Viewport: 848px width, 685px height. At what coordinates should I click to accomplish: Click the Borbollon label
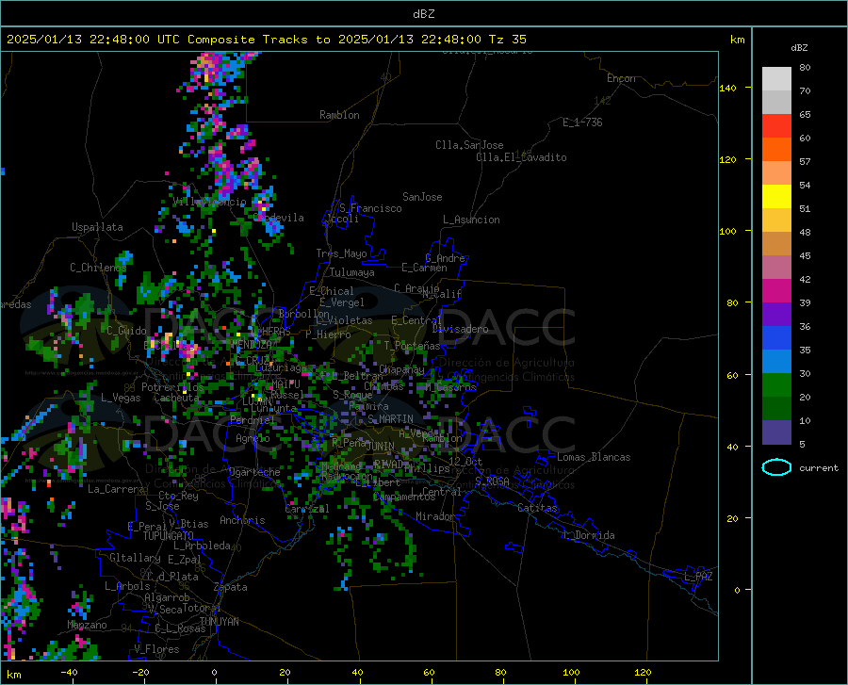[x=304, y=314]
